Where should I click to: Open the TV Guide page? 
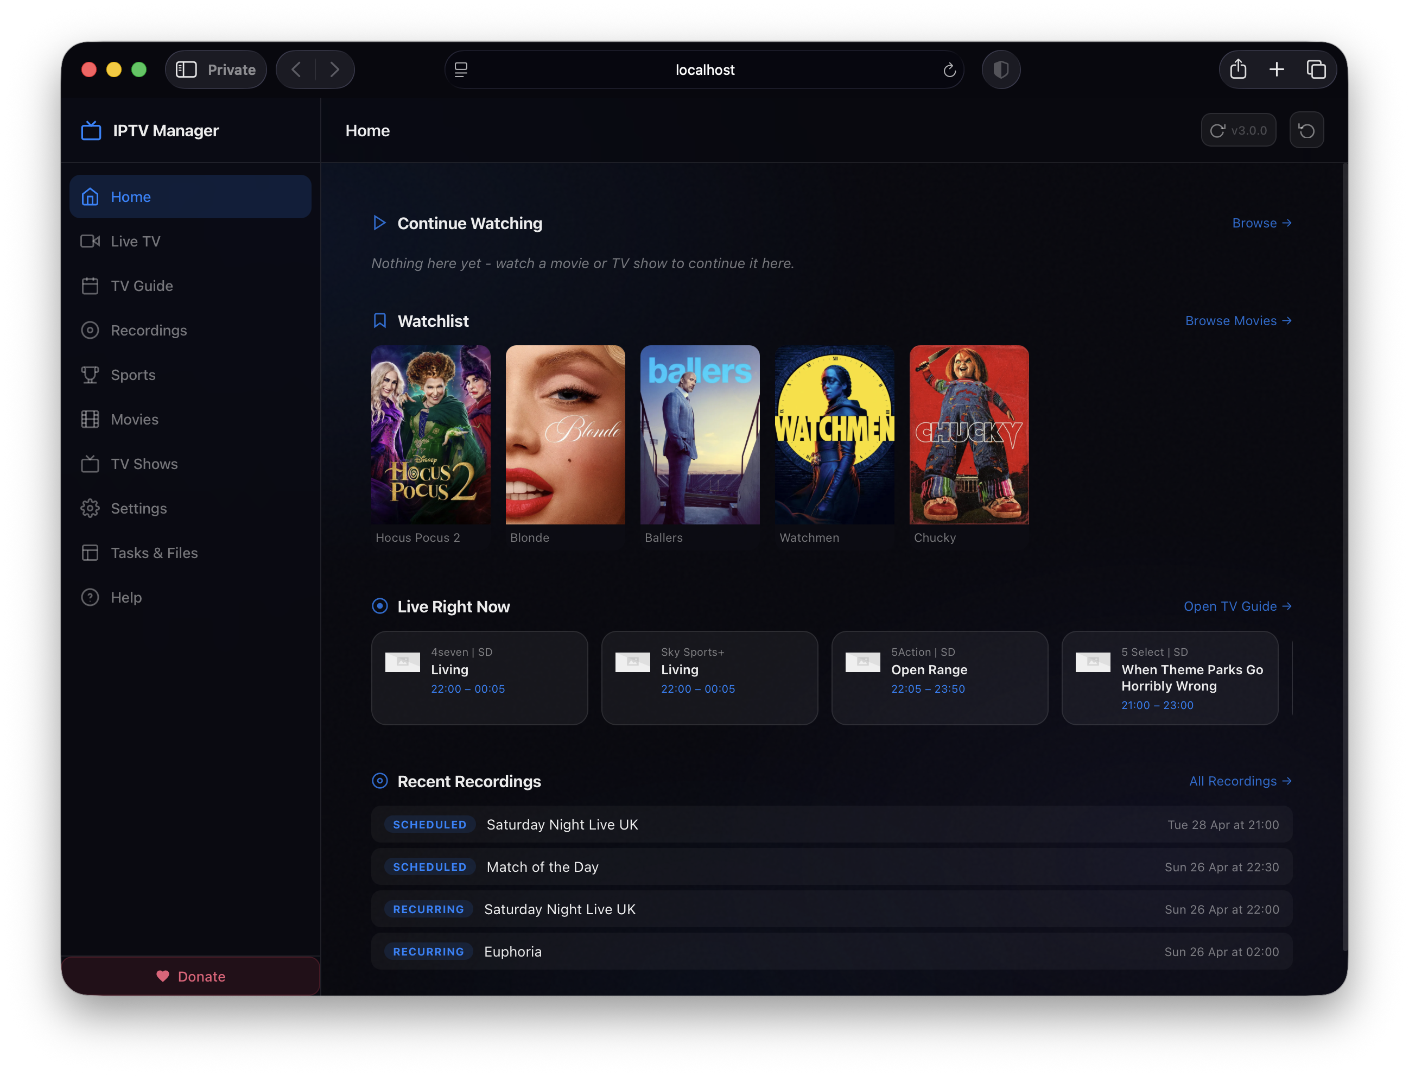190,286
